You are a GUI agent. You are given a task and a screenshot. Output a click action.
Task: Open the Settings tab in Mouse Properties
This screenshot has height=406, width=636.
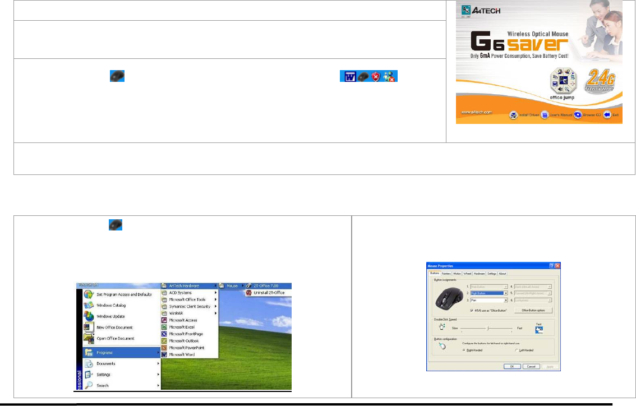(x=492, y=273)
